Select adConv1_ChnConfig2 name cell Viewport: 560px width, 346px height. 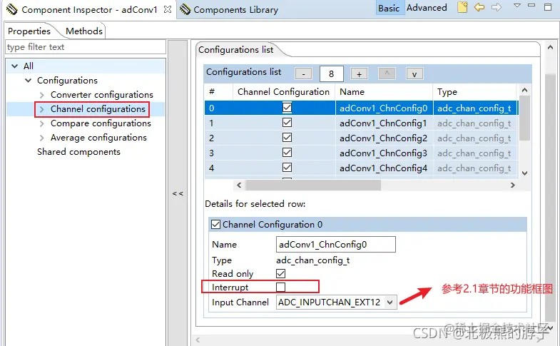point(384,138)
